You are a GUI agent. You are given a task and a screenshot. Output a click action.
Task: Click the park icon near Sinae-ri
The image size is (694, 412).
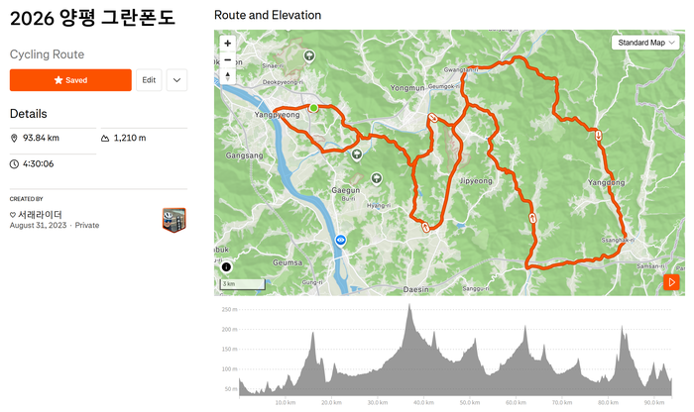tap(309, 56)
